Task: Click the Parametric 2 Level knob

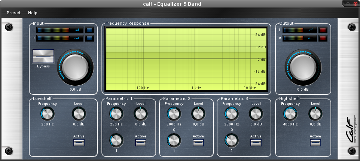Action: (198, 114)
